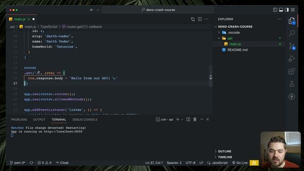Collapse the api folder
The height and width of the screenshot is (171, 304).
pyautogui.click(x=230, y=38)
